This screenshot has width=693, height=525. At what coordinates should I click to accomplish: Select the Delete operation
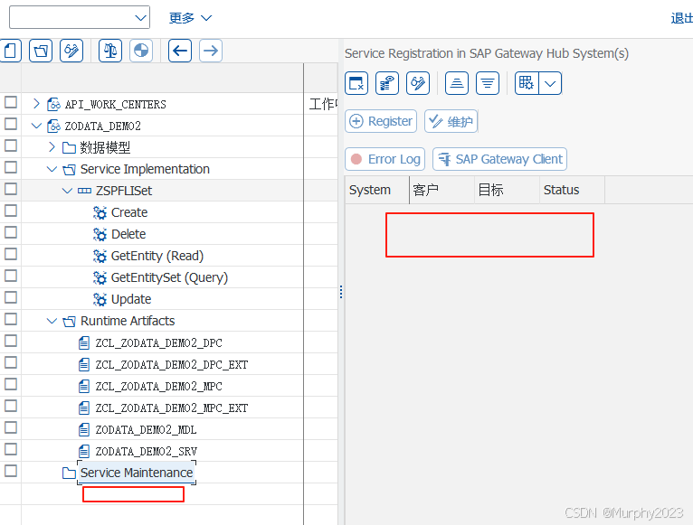pos(128,234)
